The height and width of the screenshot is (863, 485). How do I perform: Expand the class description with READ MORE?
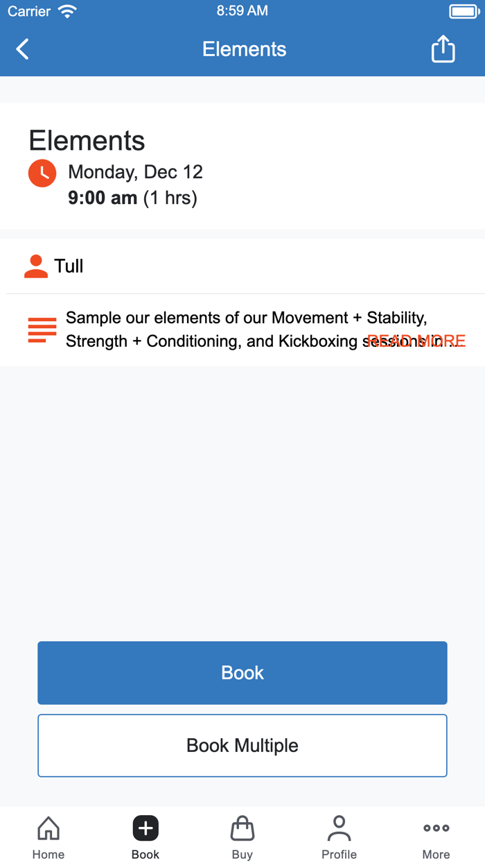pos(416,341)
